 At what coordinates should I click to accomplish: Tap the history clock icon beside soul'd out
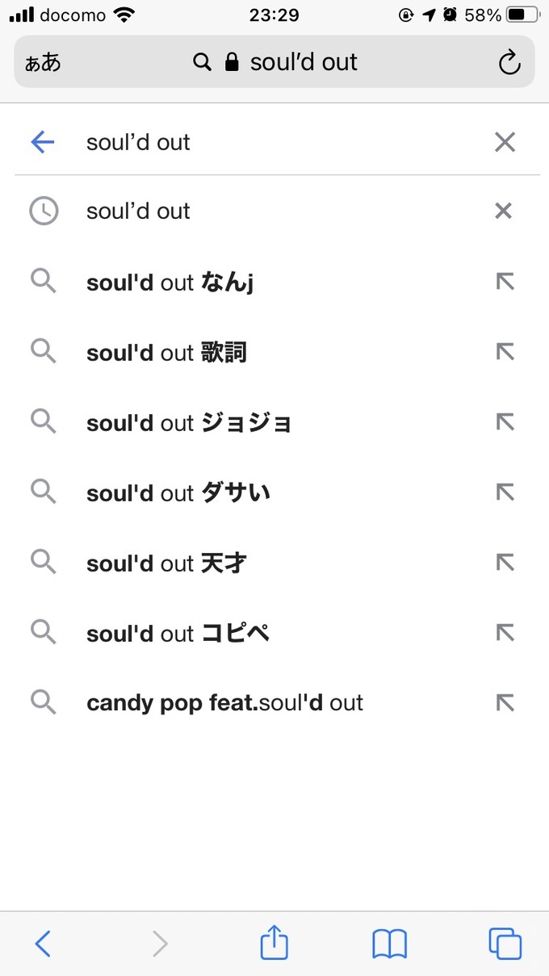click(x=44, y=211)
